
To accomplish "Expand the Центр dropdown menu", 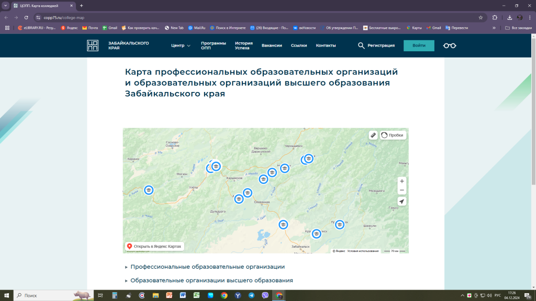I will [181, 45].
